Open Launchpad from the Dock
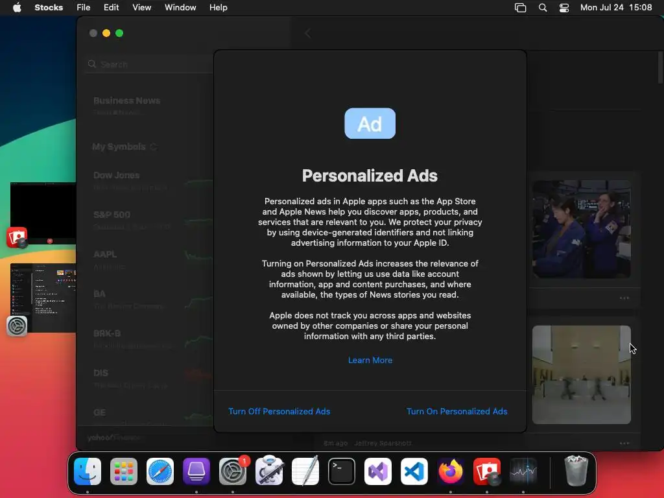The width and height of the screenshot is (664, 498). [124, 471]
